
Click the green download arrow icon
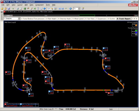click(13, 9)
